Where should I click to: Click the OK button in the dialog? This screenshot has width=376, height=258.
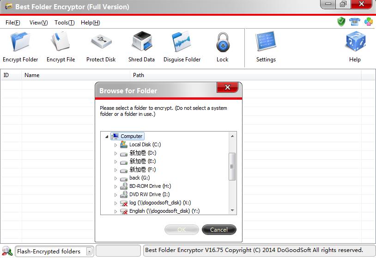(182, 229)
